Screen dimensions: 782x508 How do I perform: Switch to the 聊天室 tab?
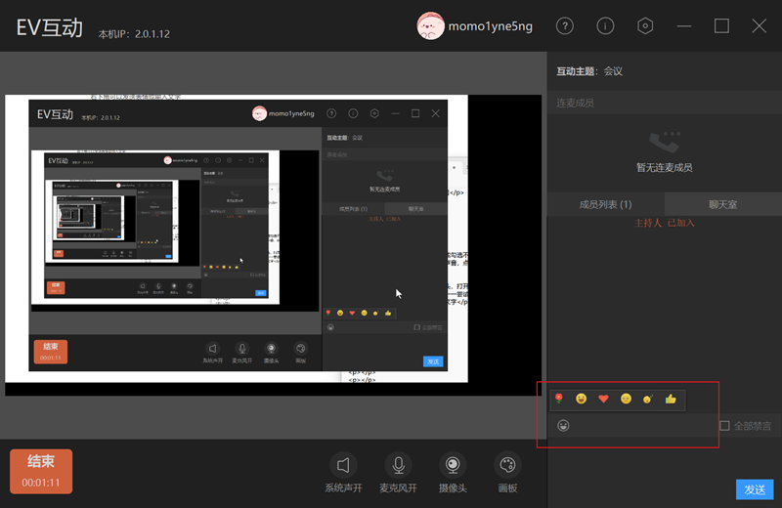722,204
